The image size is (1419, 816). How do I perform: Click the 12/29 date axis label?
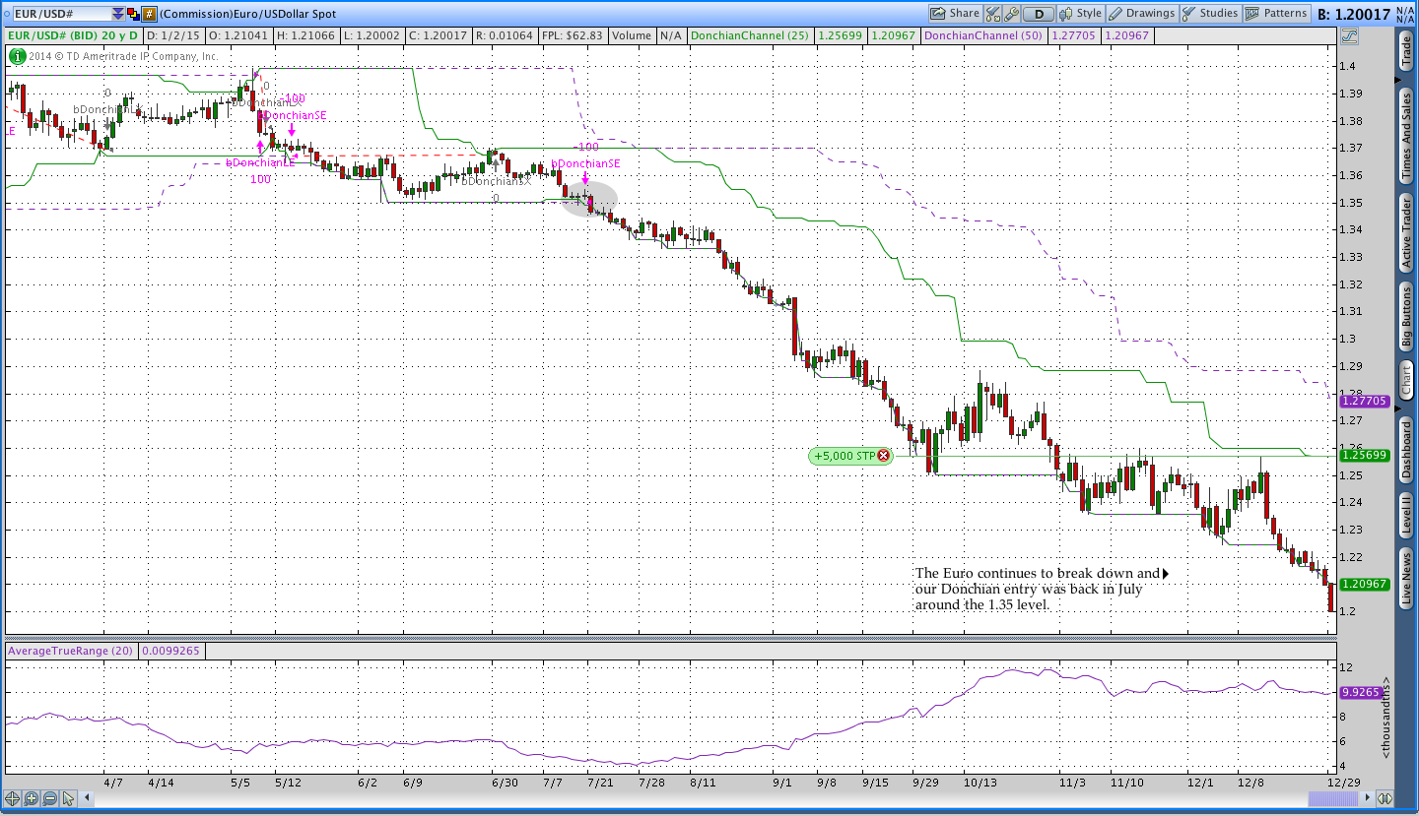pos(1343,783)
